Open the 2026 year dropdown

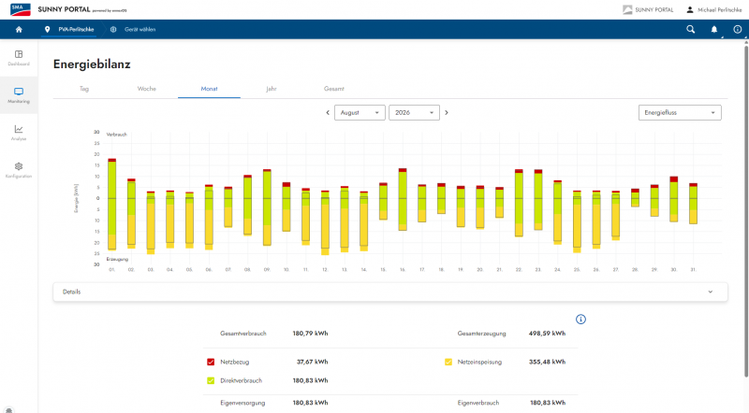[x=414, y=112]
